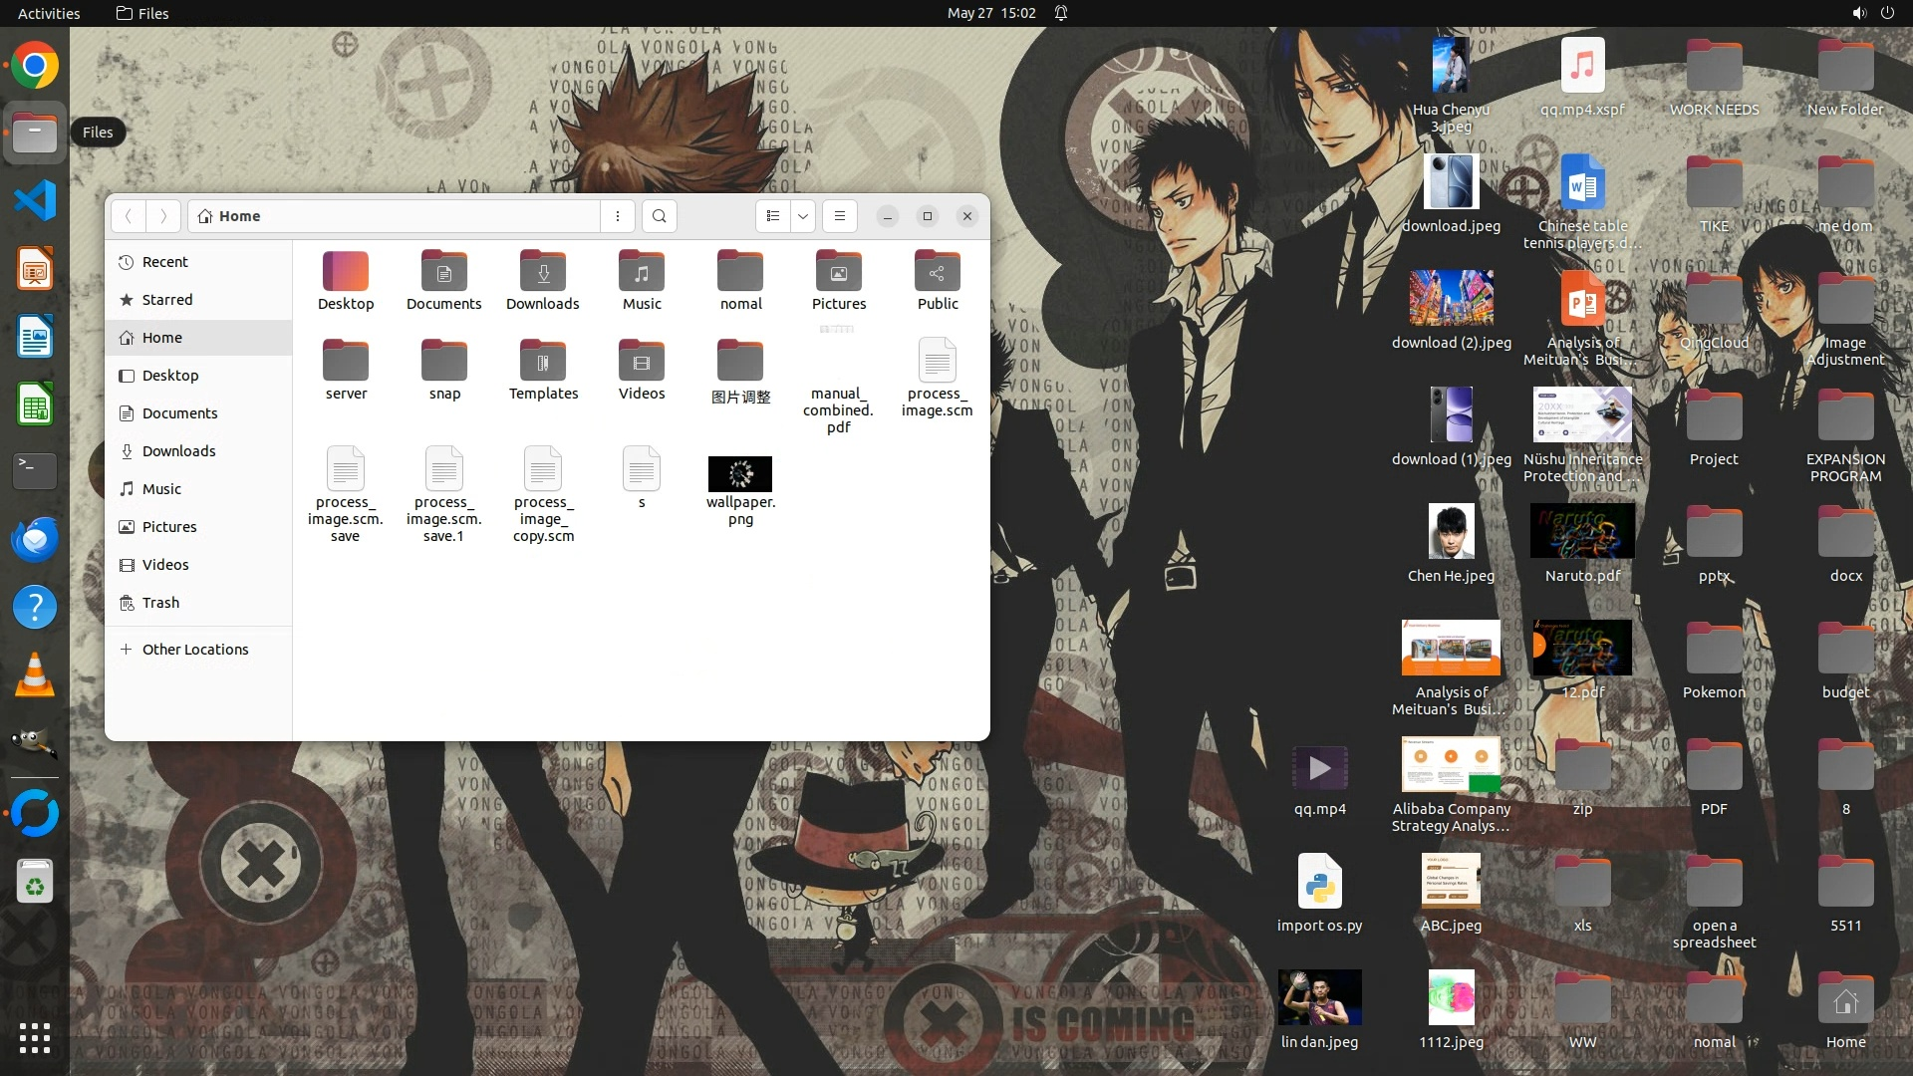
Task: Launch Google Chrome from the dock
Action: tap(35, 66)
